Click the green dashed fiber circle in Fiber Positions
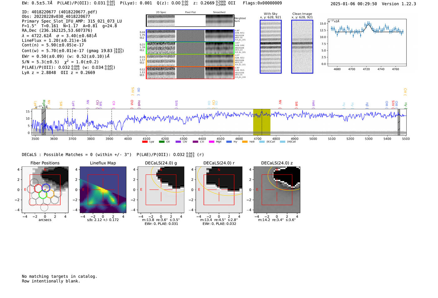This screenshot has height=298, width=438. [43, 195]
